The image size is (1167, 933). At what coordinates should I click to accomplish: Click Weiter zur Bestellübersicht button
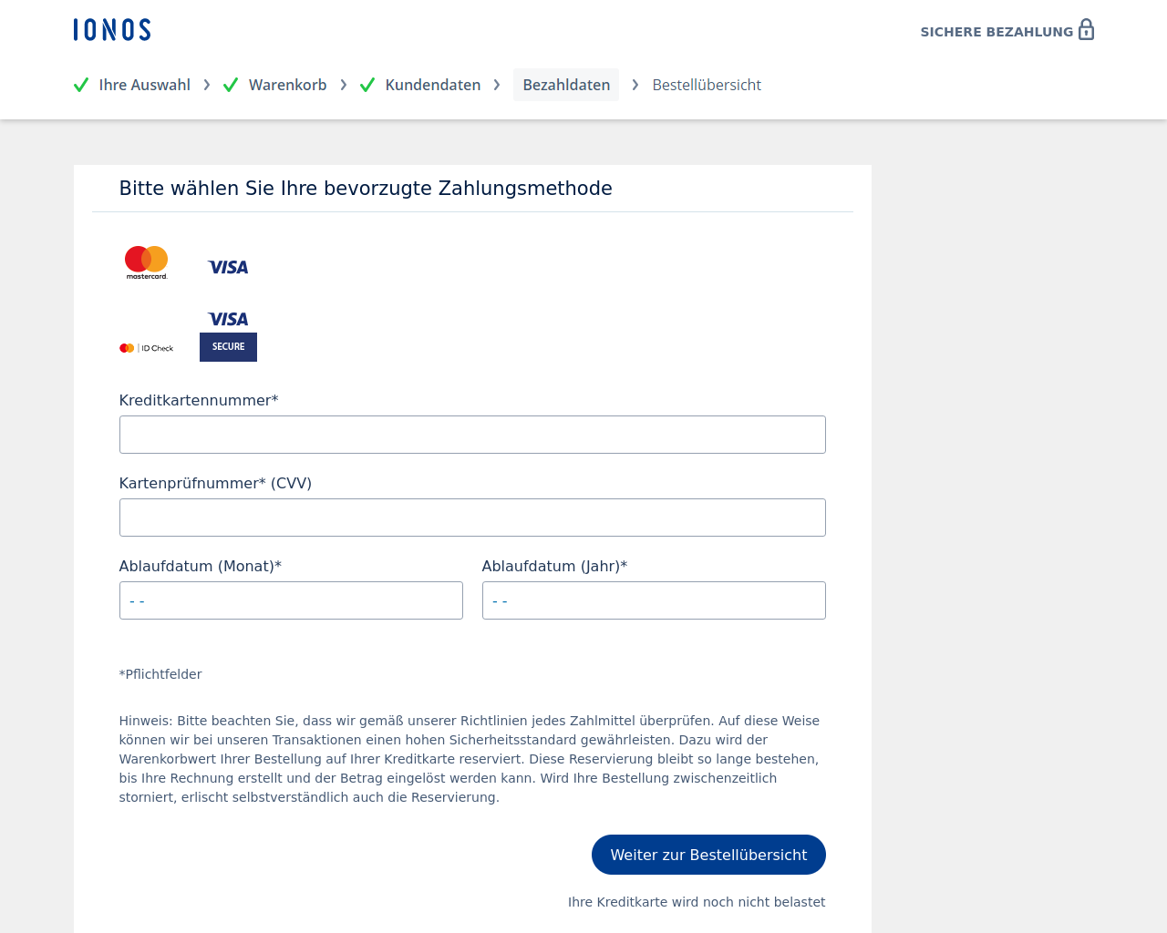[x=708, y=855]
